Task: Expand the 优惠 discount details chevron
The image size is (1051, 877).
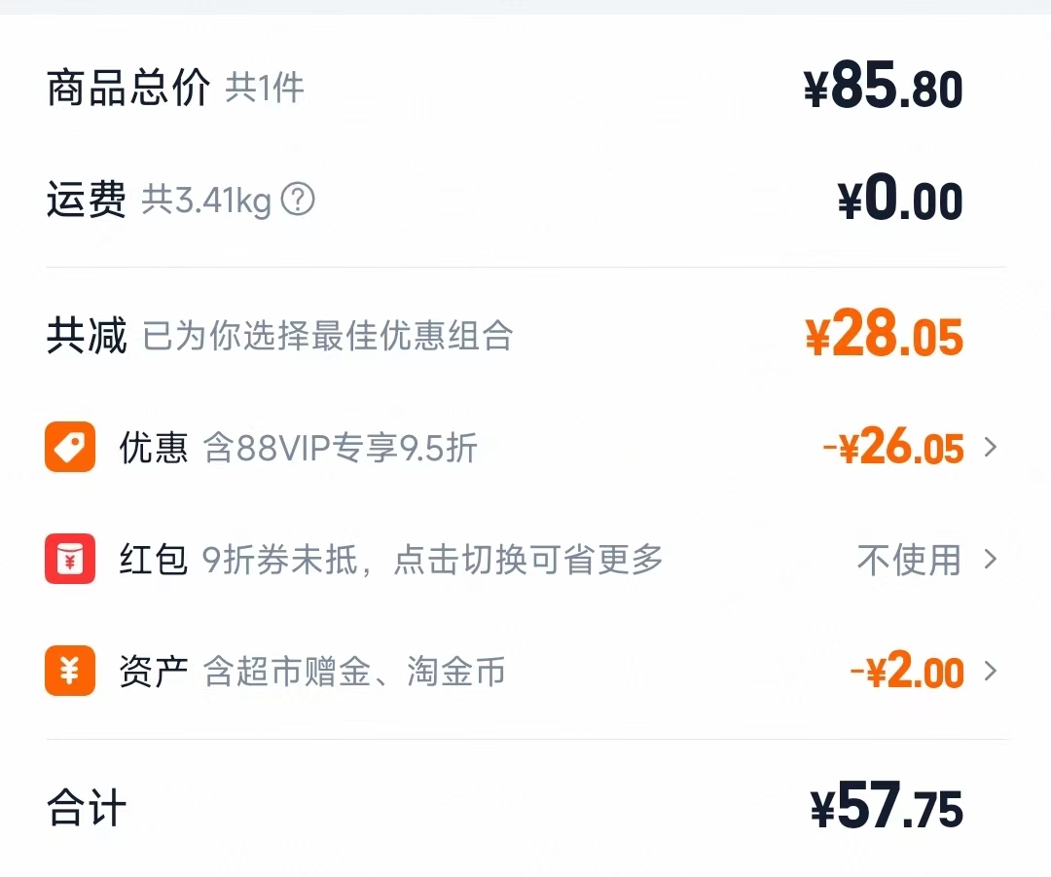Action: [992, 448]
